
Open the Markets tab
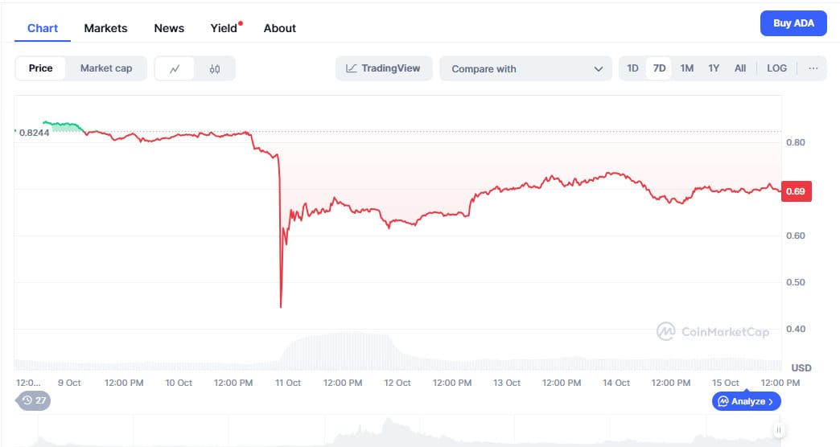105,28
